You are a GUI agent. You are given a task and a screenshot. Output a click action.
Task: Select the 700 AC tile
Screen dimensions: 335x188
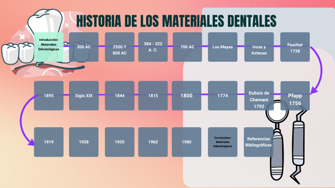point(187,47)
